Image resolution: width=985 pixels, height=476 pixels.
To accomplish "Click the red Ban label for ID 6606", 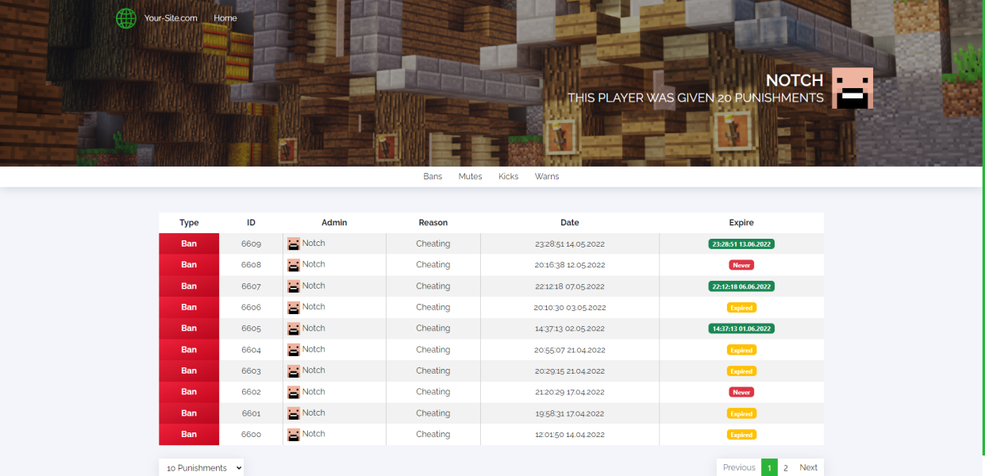I will [189, 307].
